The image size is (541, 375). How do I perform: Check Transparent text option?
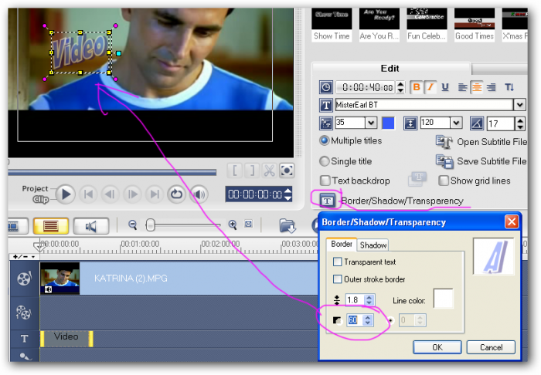338,262
